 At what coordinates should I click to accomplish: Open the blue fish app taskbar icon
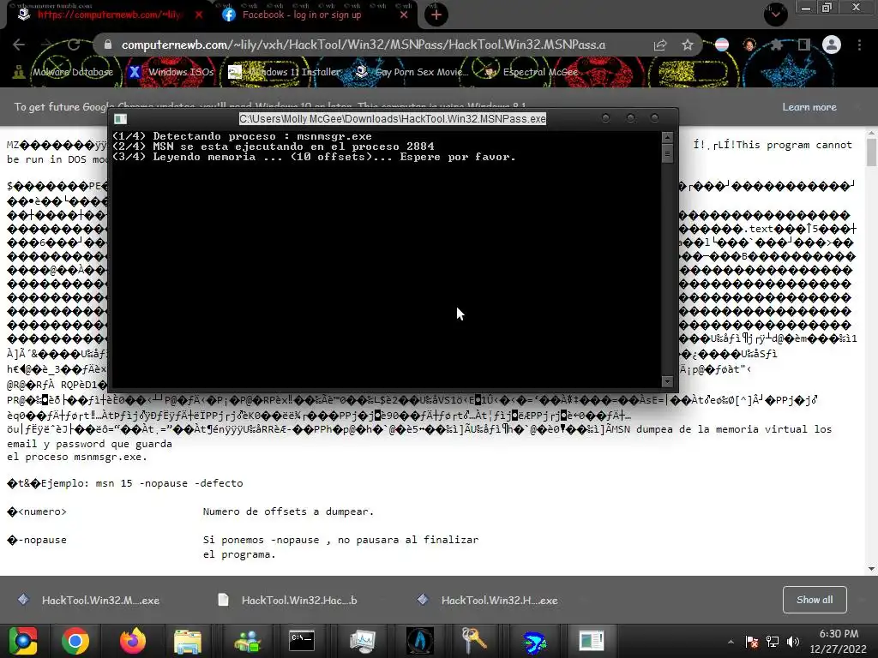(x=534, y=641)
